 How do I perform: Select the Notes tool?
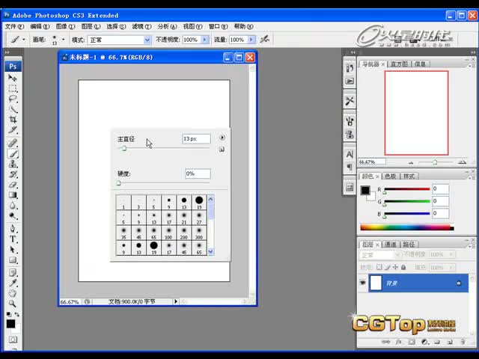[x=13, y=272]
